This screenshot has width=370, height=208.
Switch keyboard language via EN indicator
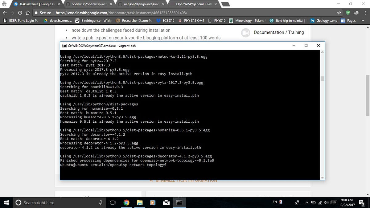point(275,202)
